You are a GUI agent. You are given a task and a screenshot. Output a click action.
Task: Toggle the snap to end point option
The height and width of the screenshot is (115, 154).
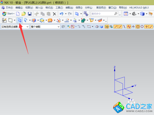click(116, 27)
